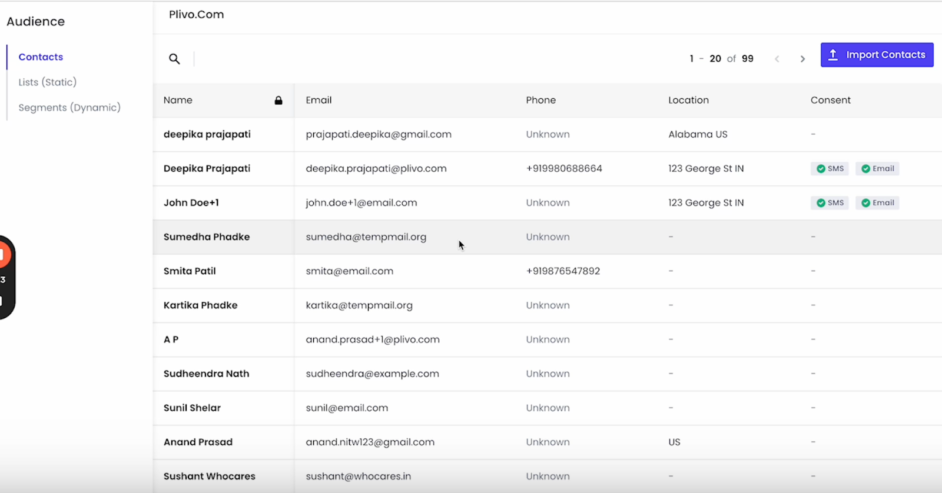Viewport: 942px width, 493px height.
Task: Click the red recording stop button
Action: pos(3,255)
